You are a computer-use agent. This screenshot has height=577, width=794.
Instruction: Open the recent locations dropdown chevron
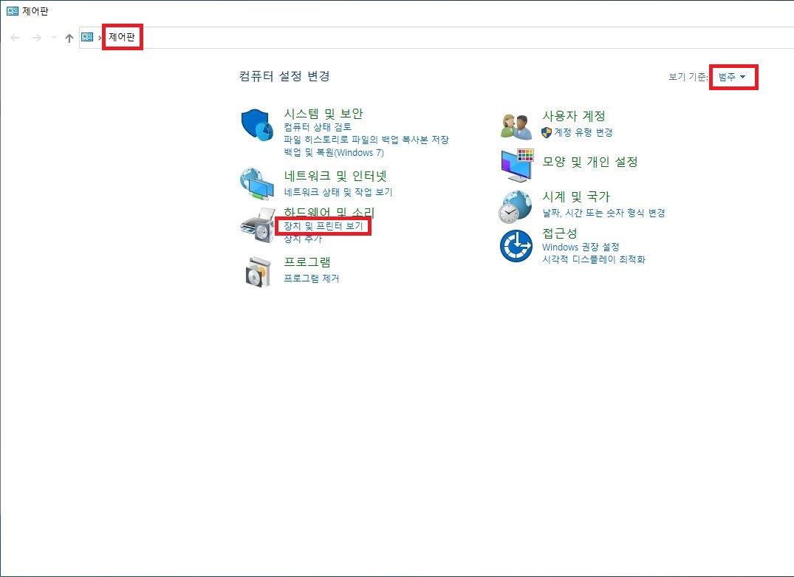tap(54, 38)
